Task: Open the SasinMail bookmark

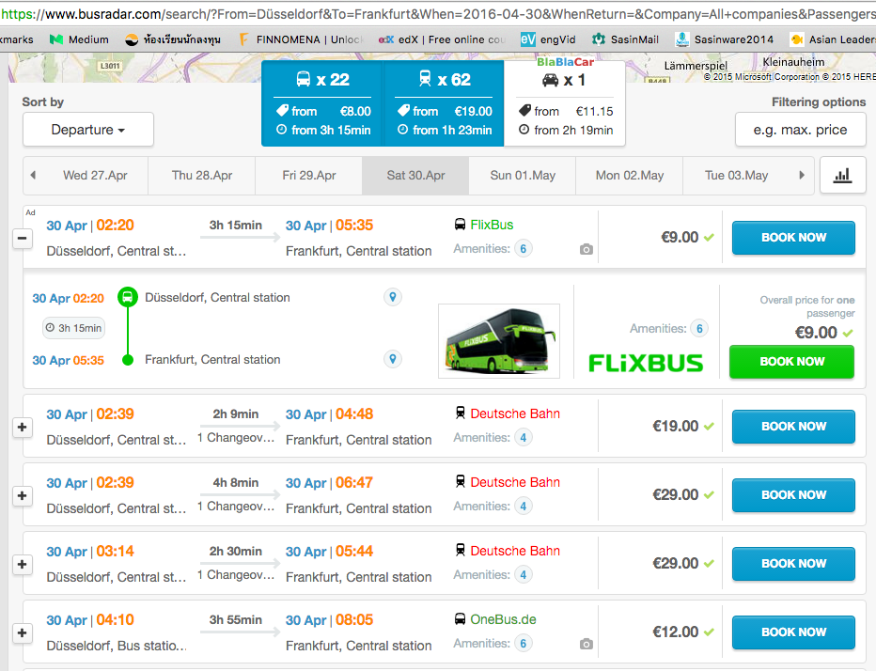Action: click(625, 39)
